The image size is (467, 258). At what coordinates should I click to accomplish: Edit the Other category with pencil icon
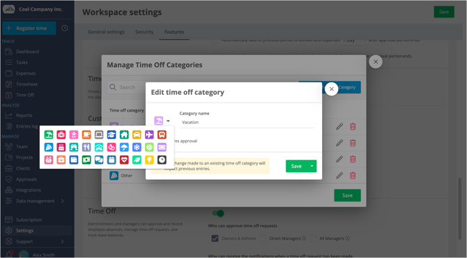(339, 176)
